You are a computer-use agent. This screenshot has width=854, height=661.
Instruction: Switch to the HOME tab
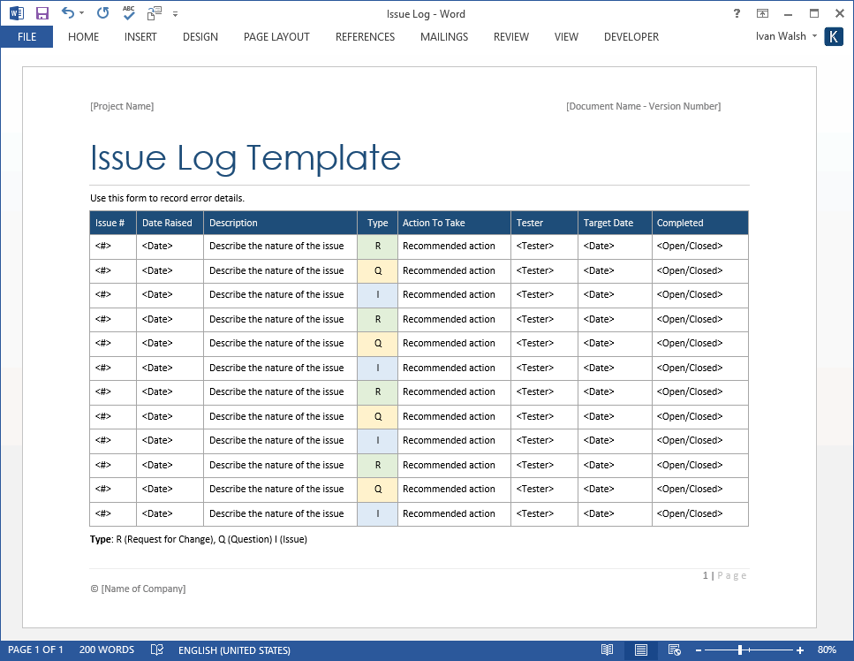tap(83, 36)
